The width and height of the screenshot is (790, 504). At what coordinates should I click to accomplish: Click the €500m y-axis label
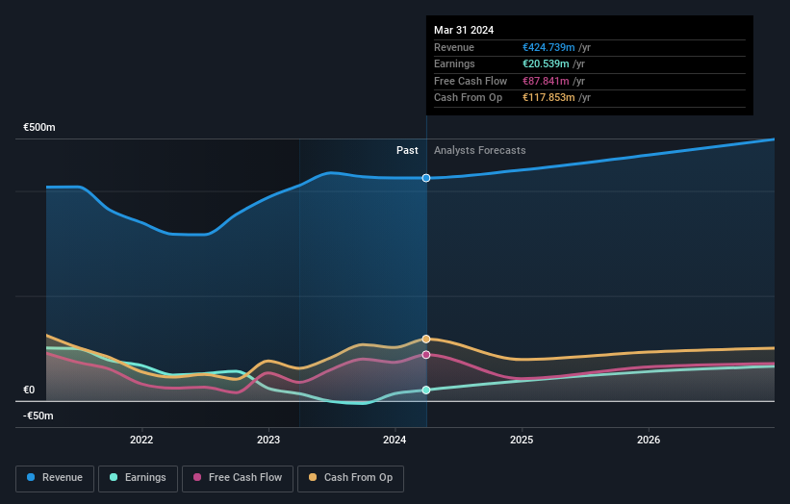pyautogui.click(x=39, y=127)
